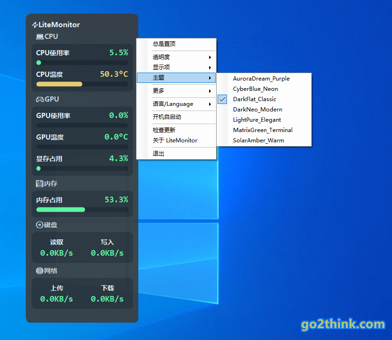Image resolution: width=392 pixels, height=340 pixels.
Task: Click the network 上传 speed value
Action: coord(57,299)
